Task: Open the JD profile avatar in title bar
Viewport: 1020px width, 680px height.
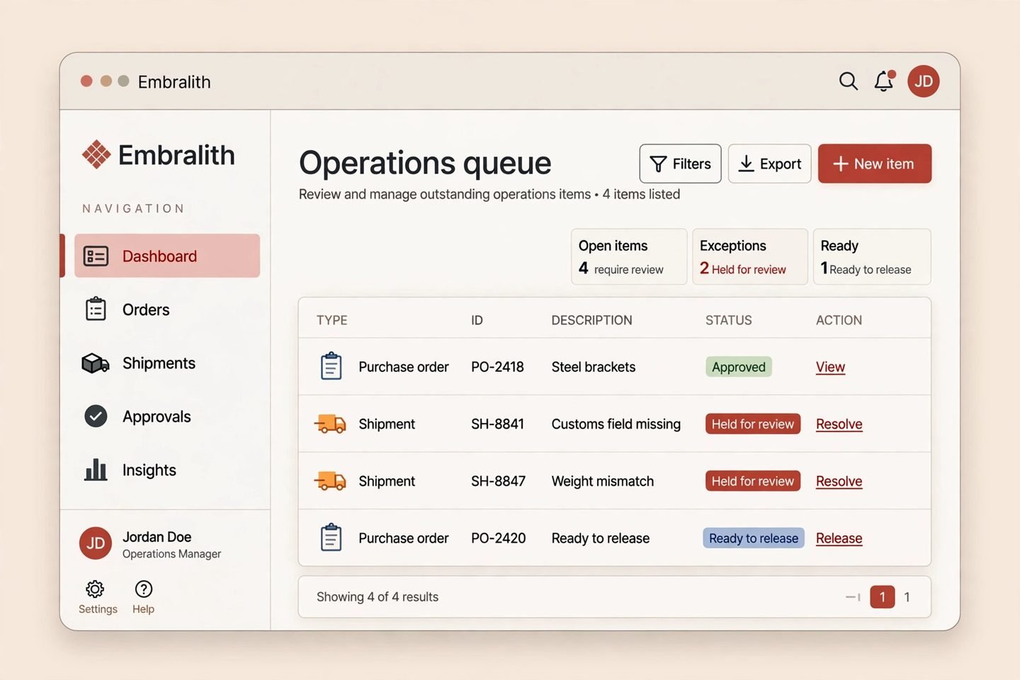Action: [x=924, y=81]
